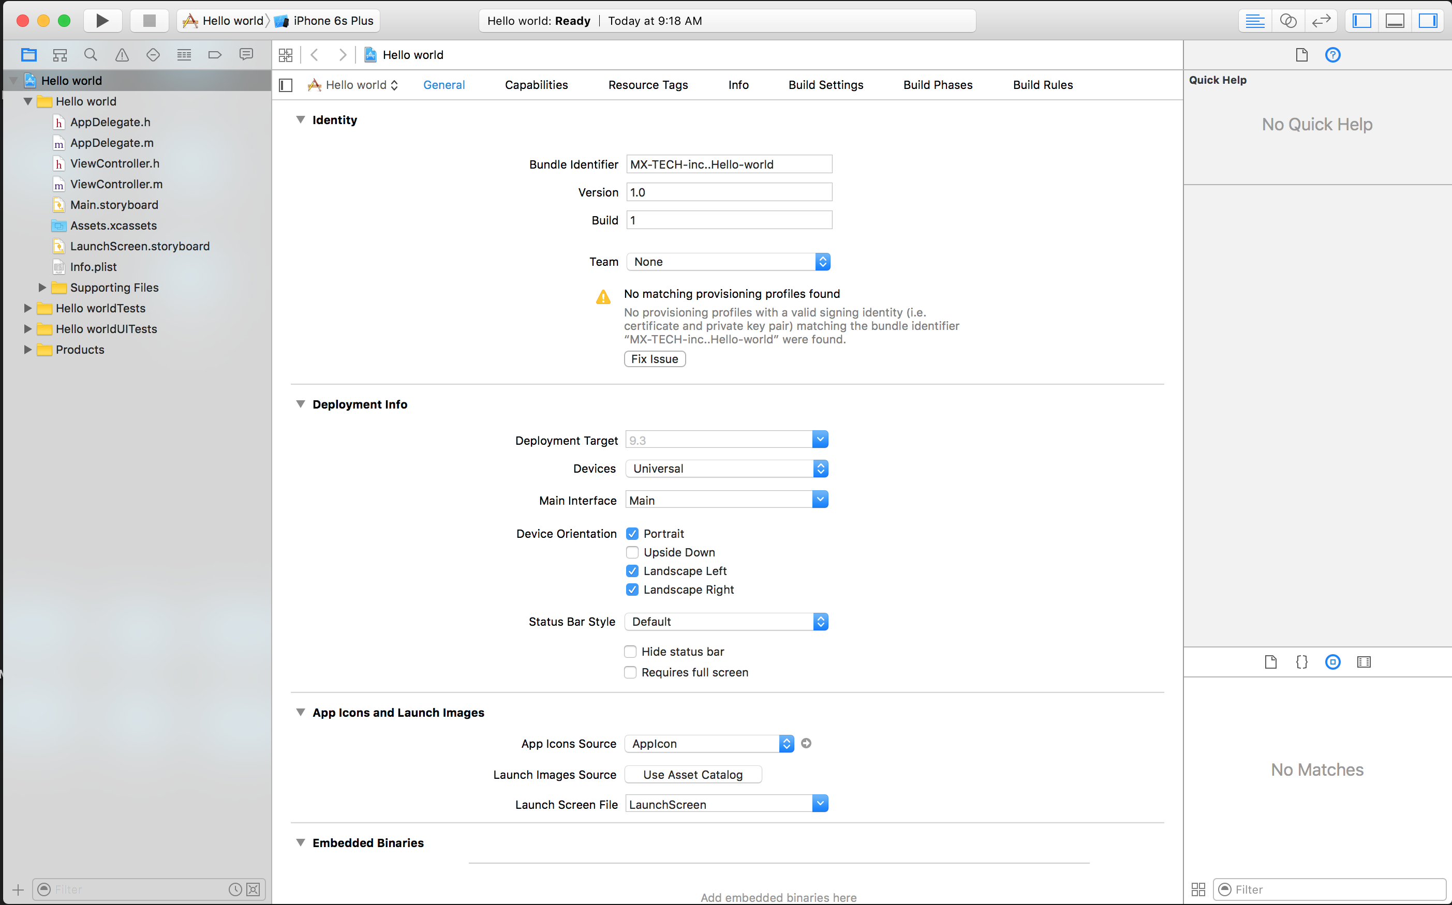Open the Issue navigator warning icon
Viewport: 1452px width, 905px height.
122,54
